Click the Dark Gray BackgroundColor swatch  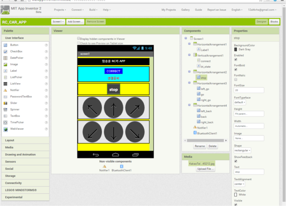(x=236, y=49)
